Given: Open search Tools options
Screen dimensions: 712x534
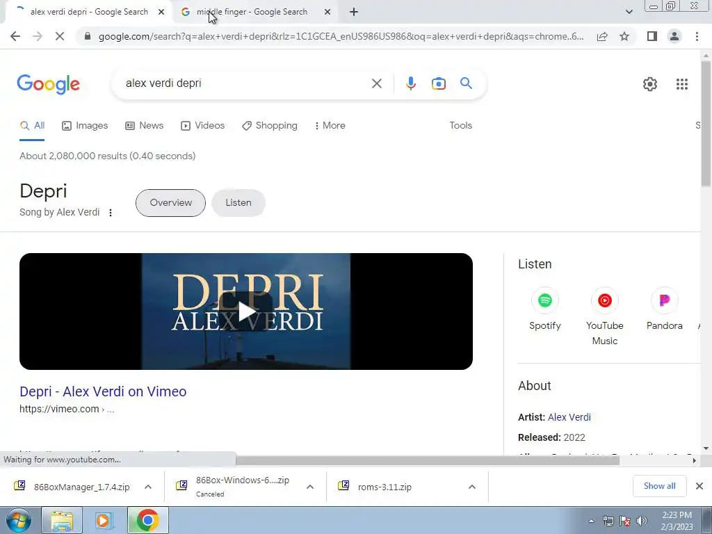Looking at the screenshot, I should point(460,125).
